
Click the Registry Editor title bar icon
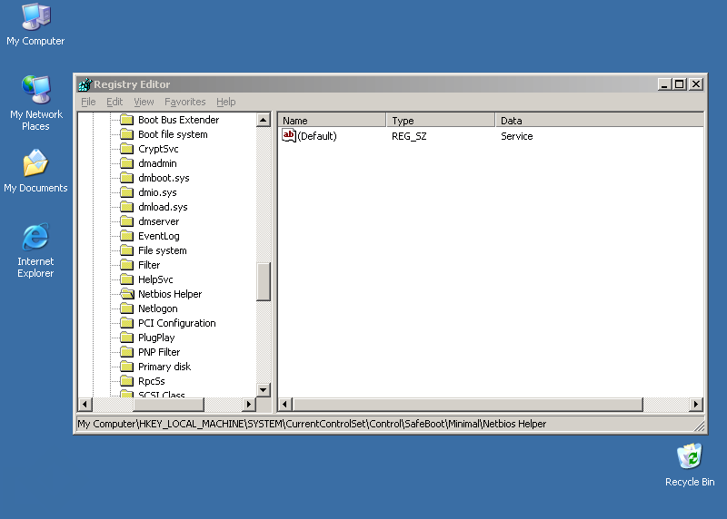(85, 84)
